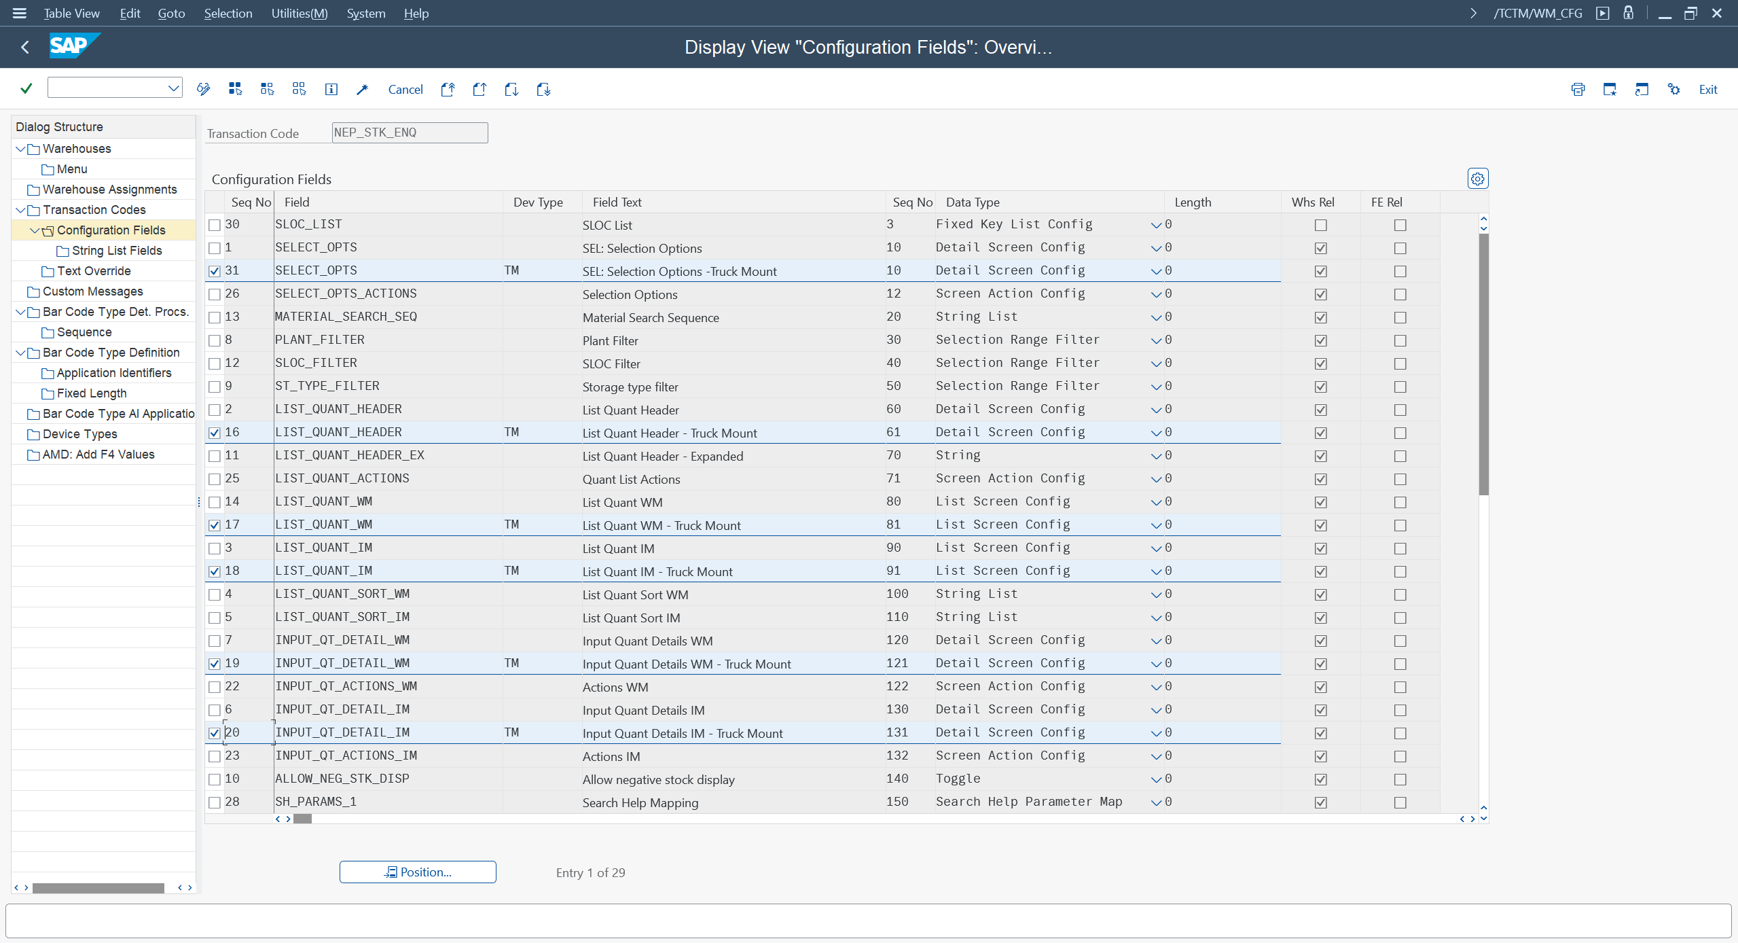This screenshot has height=943, width=1738.
Task: Click the Position... button
Action: tap(418, 872)
